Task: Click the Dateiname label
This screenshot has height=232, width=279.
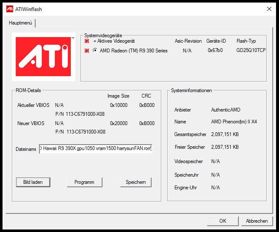Action: coord(26,149)
